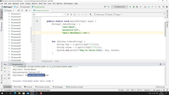Viewport: 169px width, 95px height.
Task: Rerun the program from the Run panel
Action: [5, 68]
